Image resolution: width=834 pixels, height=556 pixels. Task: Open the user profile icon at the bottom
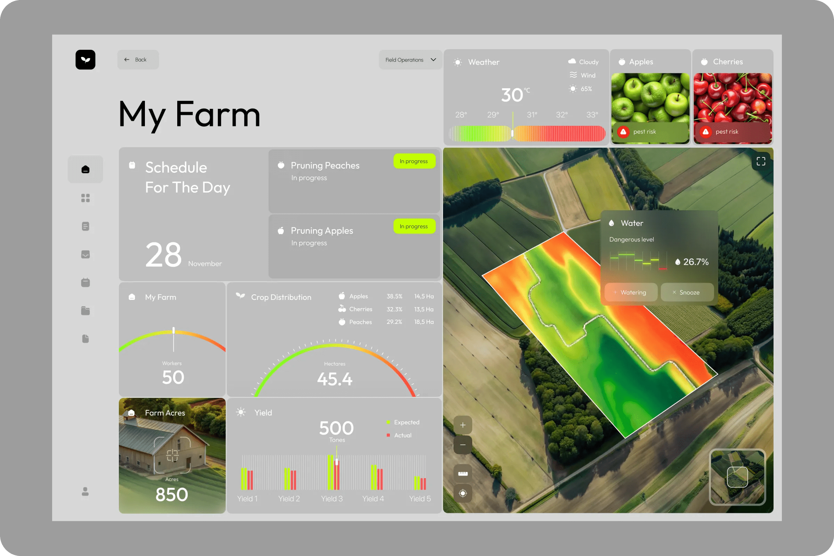click(85, 492)
